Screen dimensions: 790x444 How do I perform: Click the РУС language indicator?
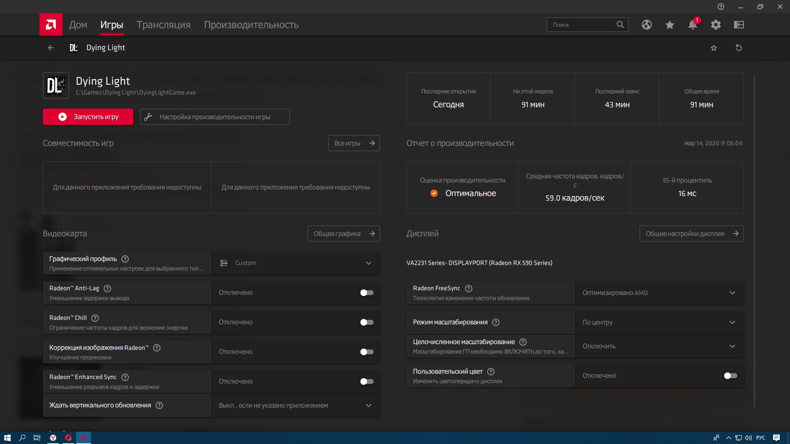click(x=761, y=438)
